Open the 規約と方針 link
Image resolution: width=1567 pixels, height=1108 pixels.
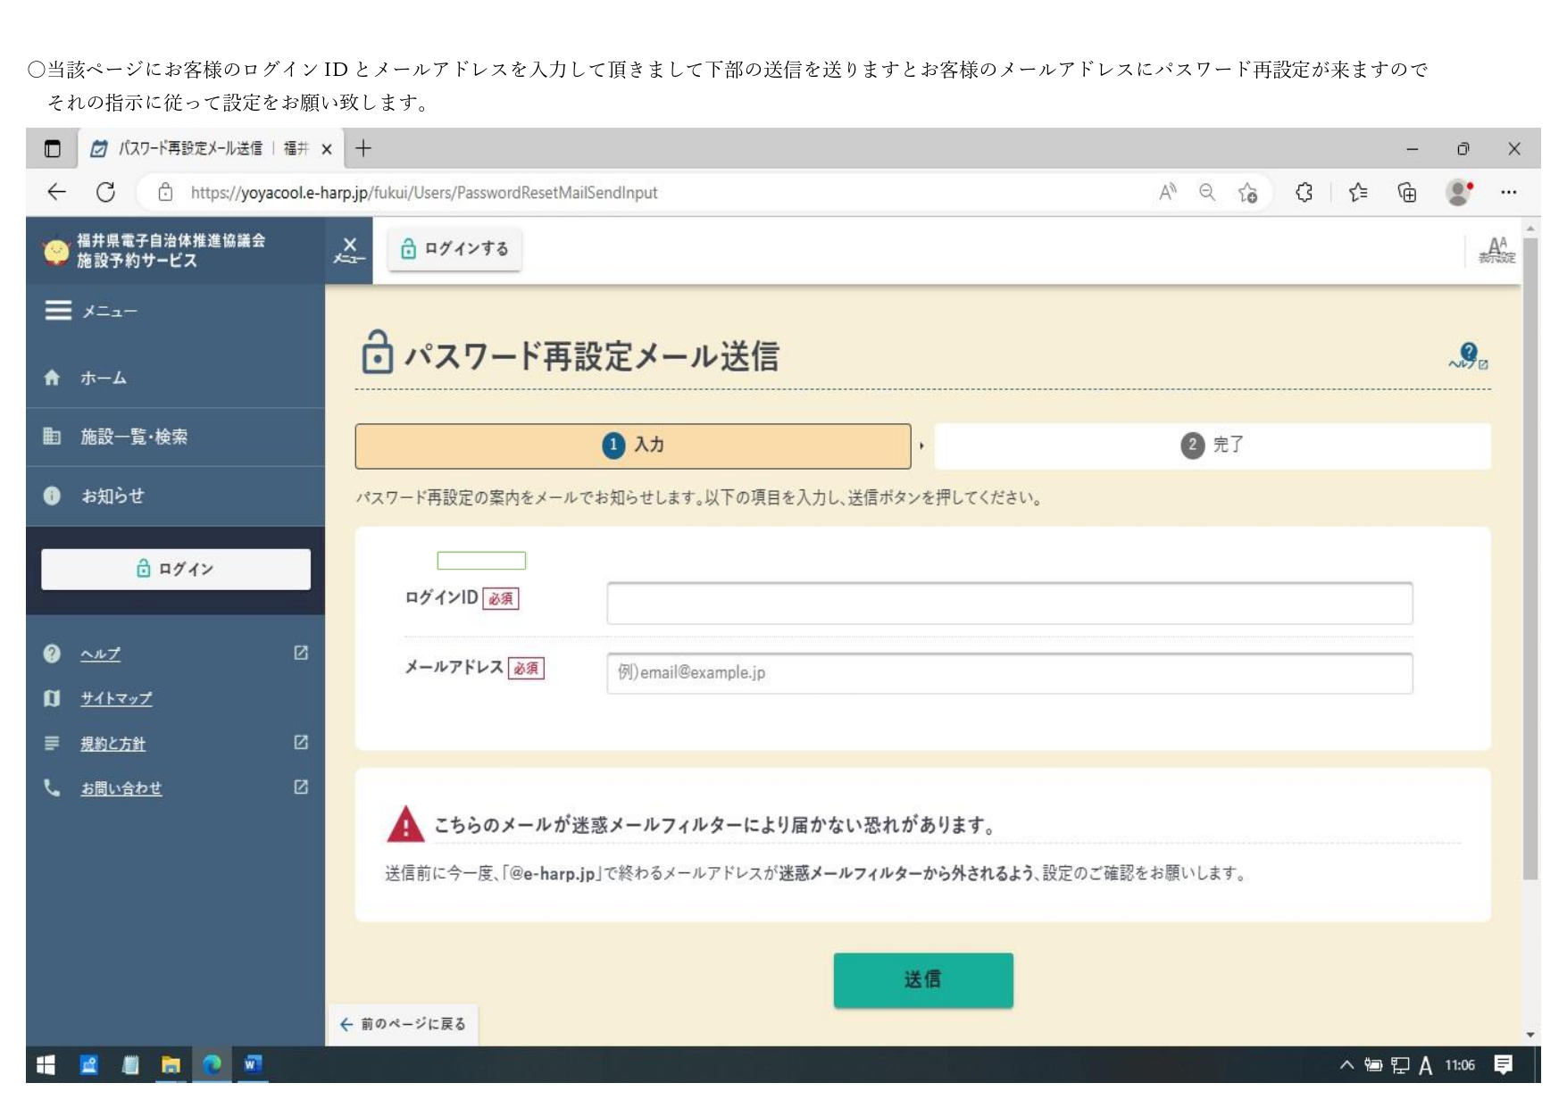[x=113, y=743]
